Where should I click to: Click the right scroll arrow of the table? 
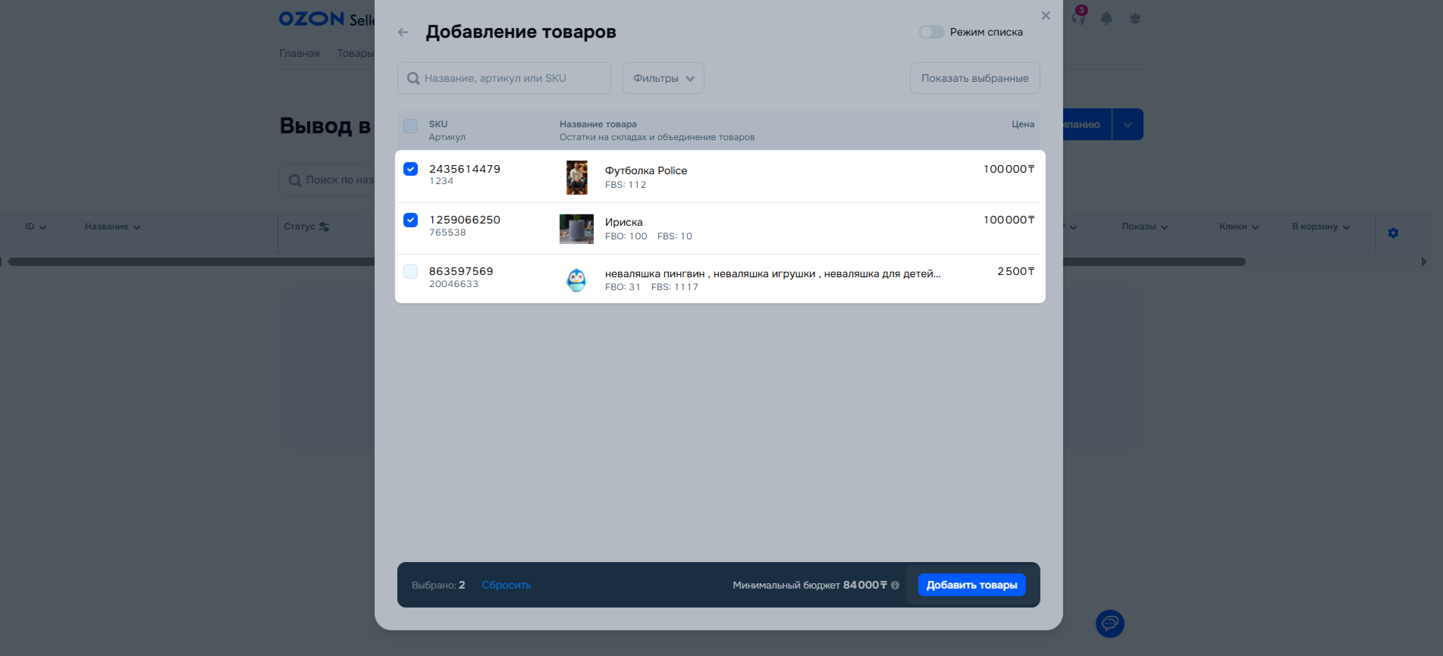point(1424,262)
